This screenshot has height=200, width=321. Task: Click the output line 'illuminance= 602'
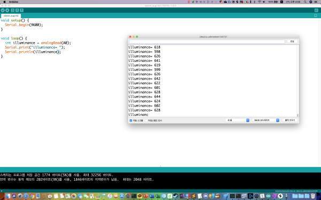tap(144, 106)
